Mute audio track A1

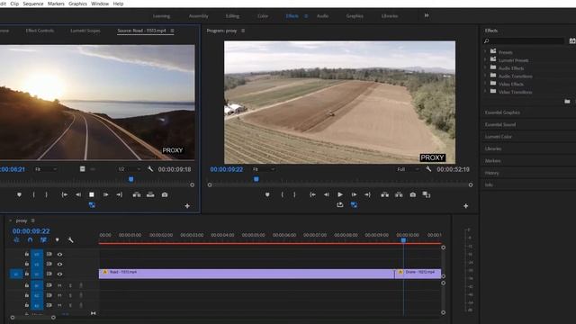[59, 285]
